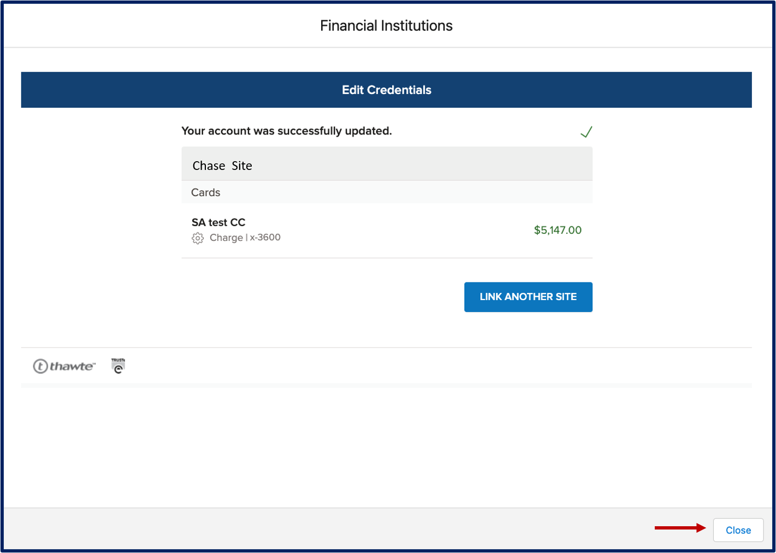The height and width of the screenshot is (553, 776).
Task: Click the word Chase in site header
Action: point(209,166)
